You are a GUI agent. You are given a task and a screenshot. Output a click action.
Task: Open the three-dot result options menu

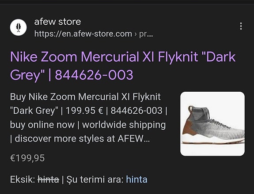click(241, 26)
